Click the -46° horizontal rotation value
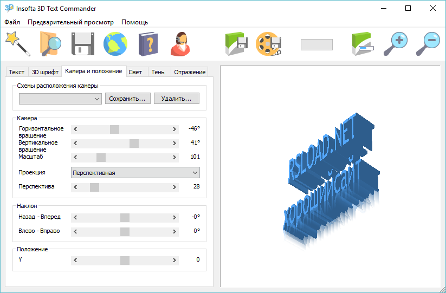The width and height of the screenshot is (446, 293). click(194, 128)
